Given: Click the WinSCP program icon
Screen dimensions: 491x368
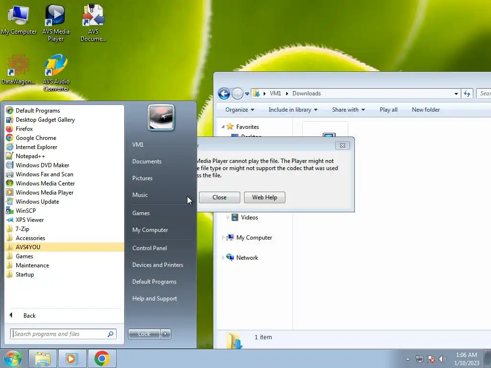Looking at the screenshot, I should (10, 210).
